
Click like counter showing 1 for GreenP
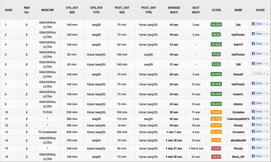pyautogui.click(x=267, y=74)
